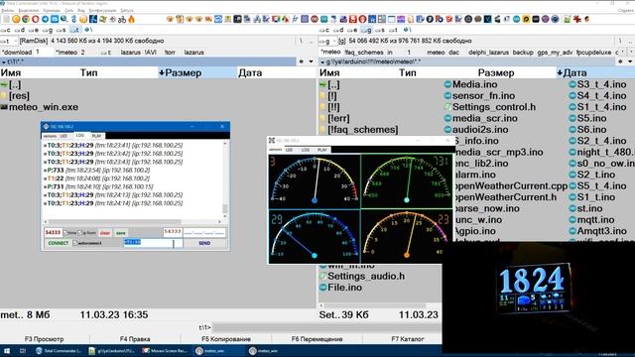This screenshot has height=357, width=635.
Task: Click the Telegram icon in the toolbar
Action: pyautogui.click(x=45, y=19)
